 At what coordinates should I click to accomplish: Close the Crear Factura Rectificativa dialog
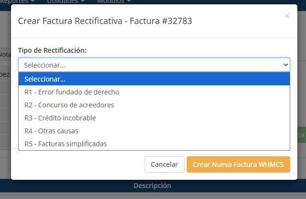(x=287, y=16)
